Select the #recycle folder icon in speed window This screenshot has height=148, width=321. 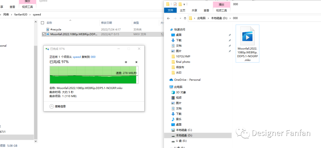[x=48, y=29]
